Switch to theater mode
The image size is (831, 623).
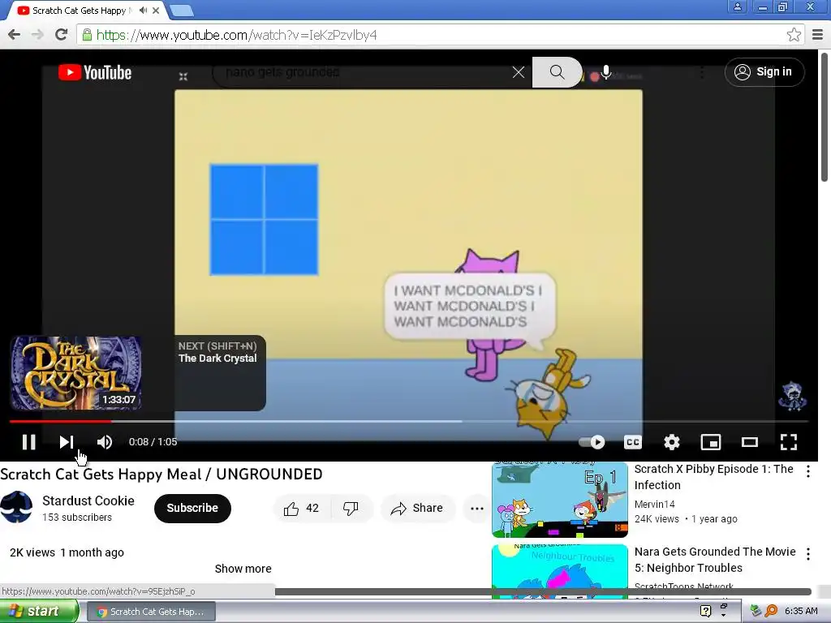(749, 442)
